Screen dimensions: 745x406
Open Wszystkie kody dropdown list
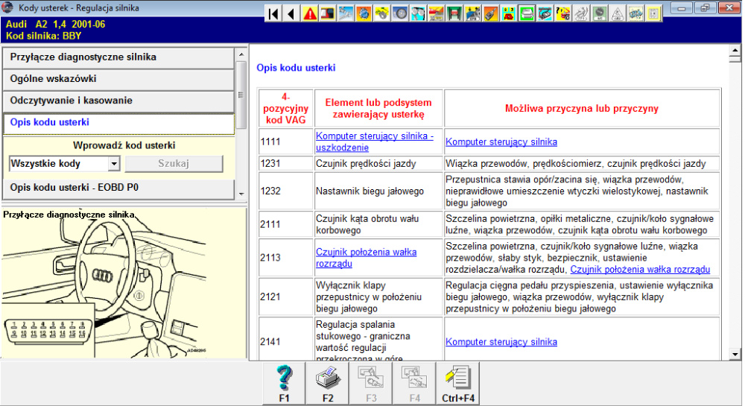[113, 164]
